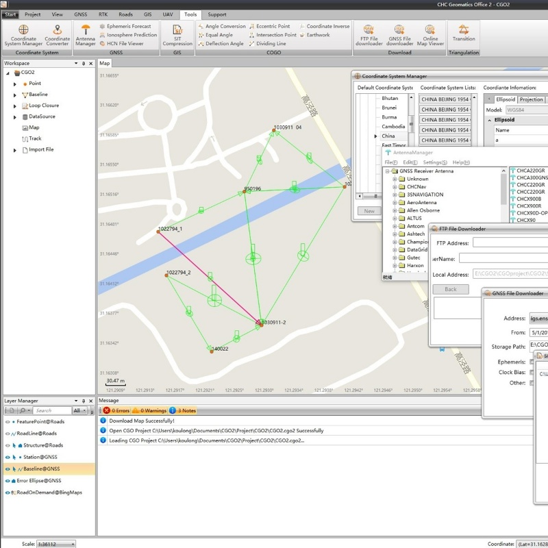
Task: Expand the Point node in Workspace
Action: pyautogui.click(x=16, y=84)
